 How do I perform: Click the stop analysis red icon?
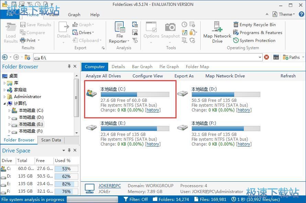click(267, 57)
